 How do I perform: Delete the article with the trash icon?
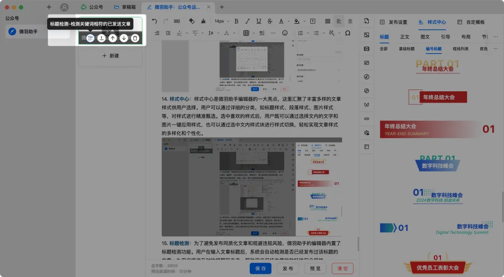135,38
